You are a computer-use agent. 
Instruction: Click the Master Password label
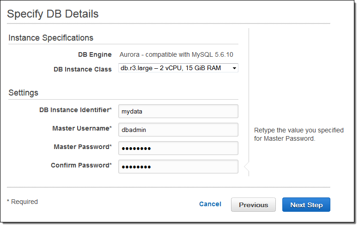(83, 147)
